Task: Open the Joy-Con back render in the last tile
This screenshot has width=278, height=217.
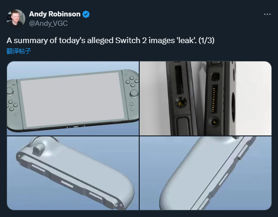Action: [205, 173]
